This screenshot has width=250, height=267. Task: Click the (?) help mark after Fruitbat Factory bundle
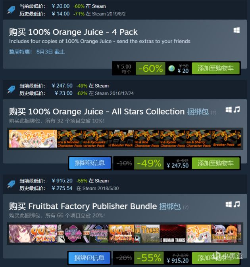[186, 208]
